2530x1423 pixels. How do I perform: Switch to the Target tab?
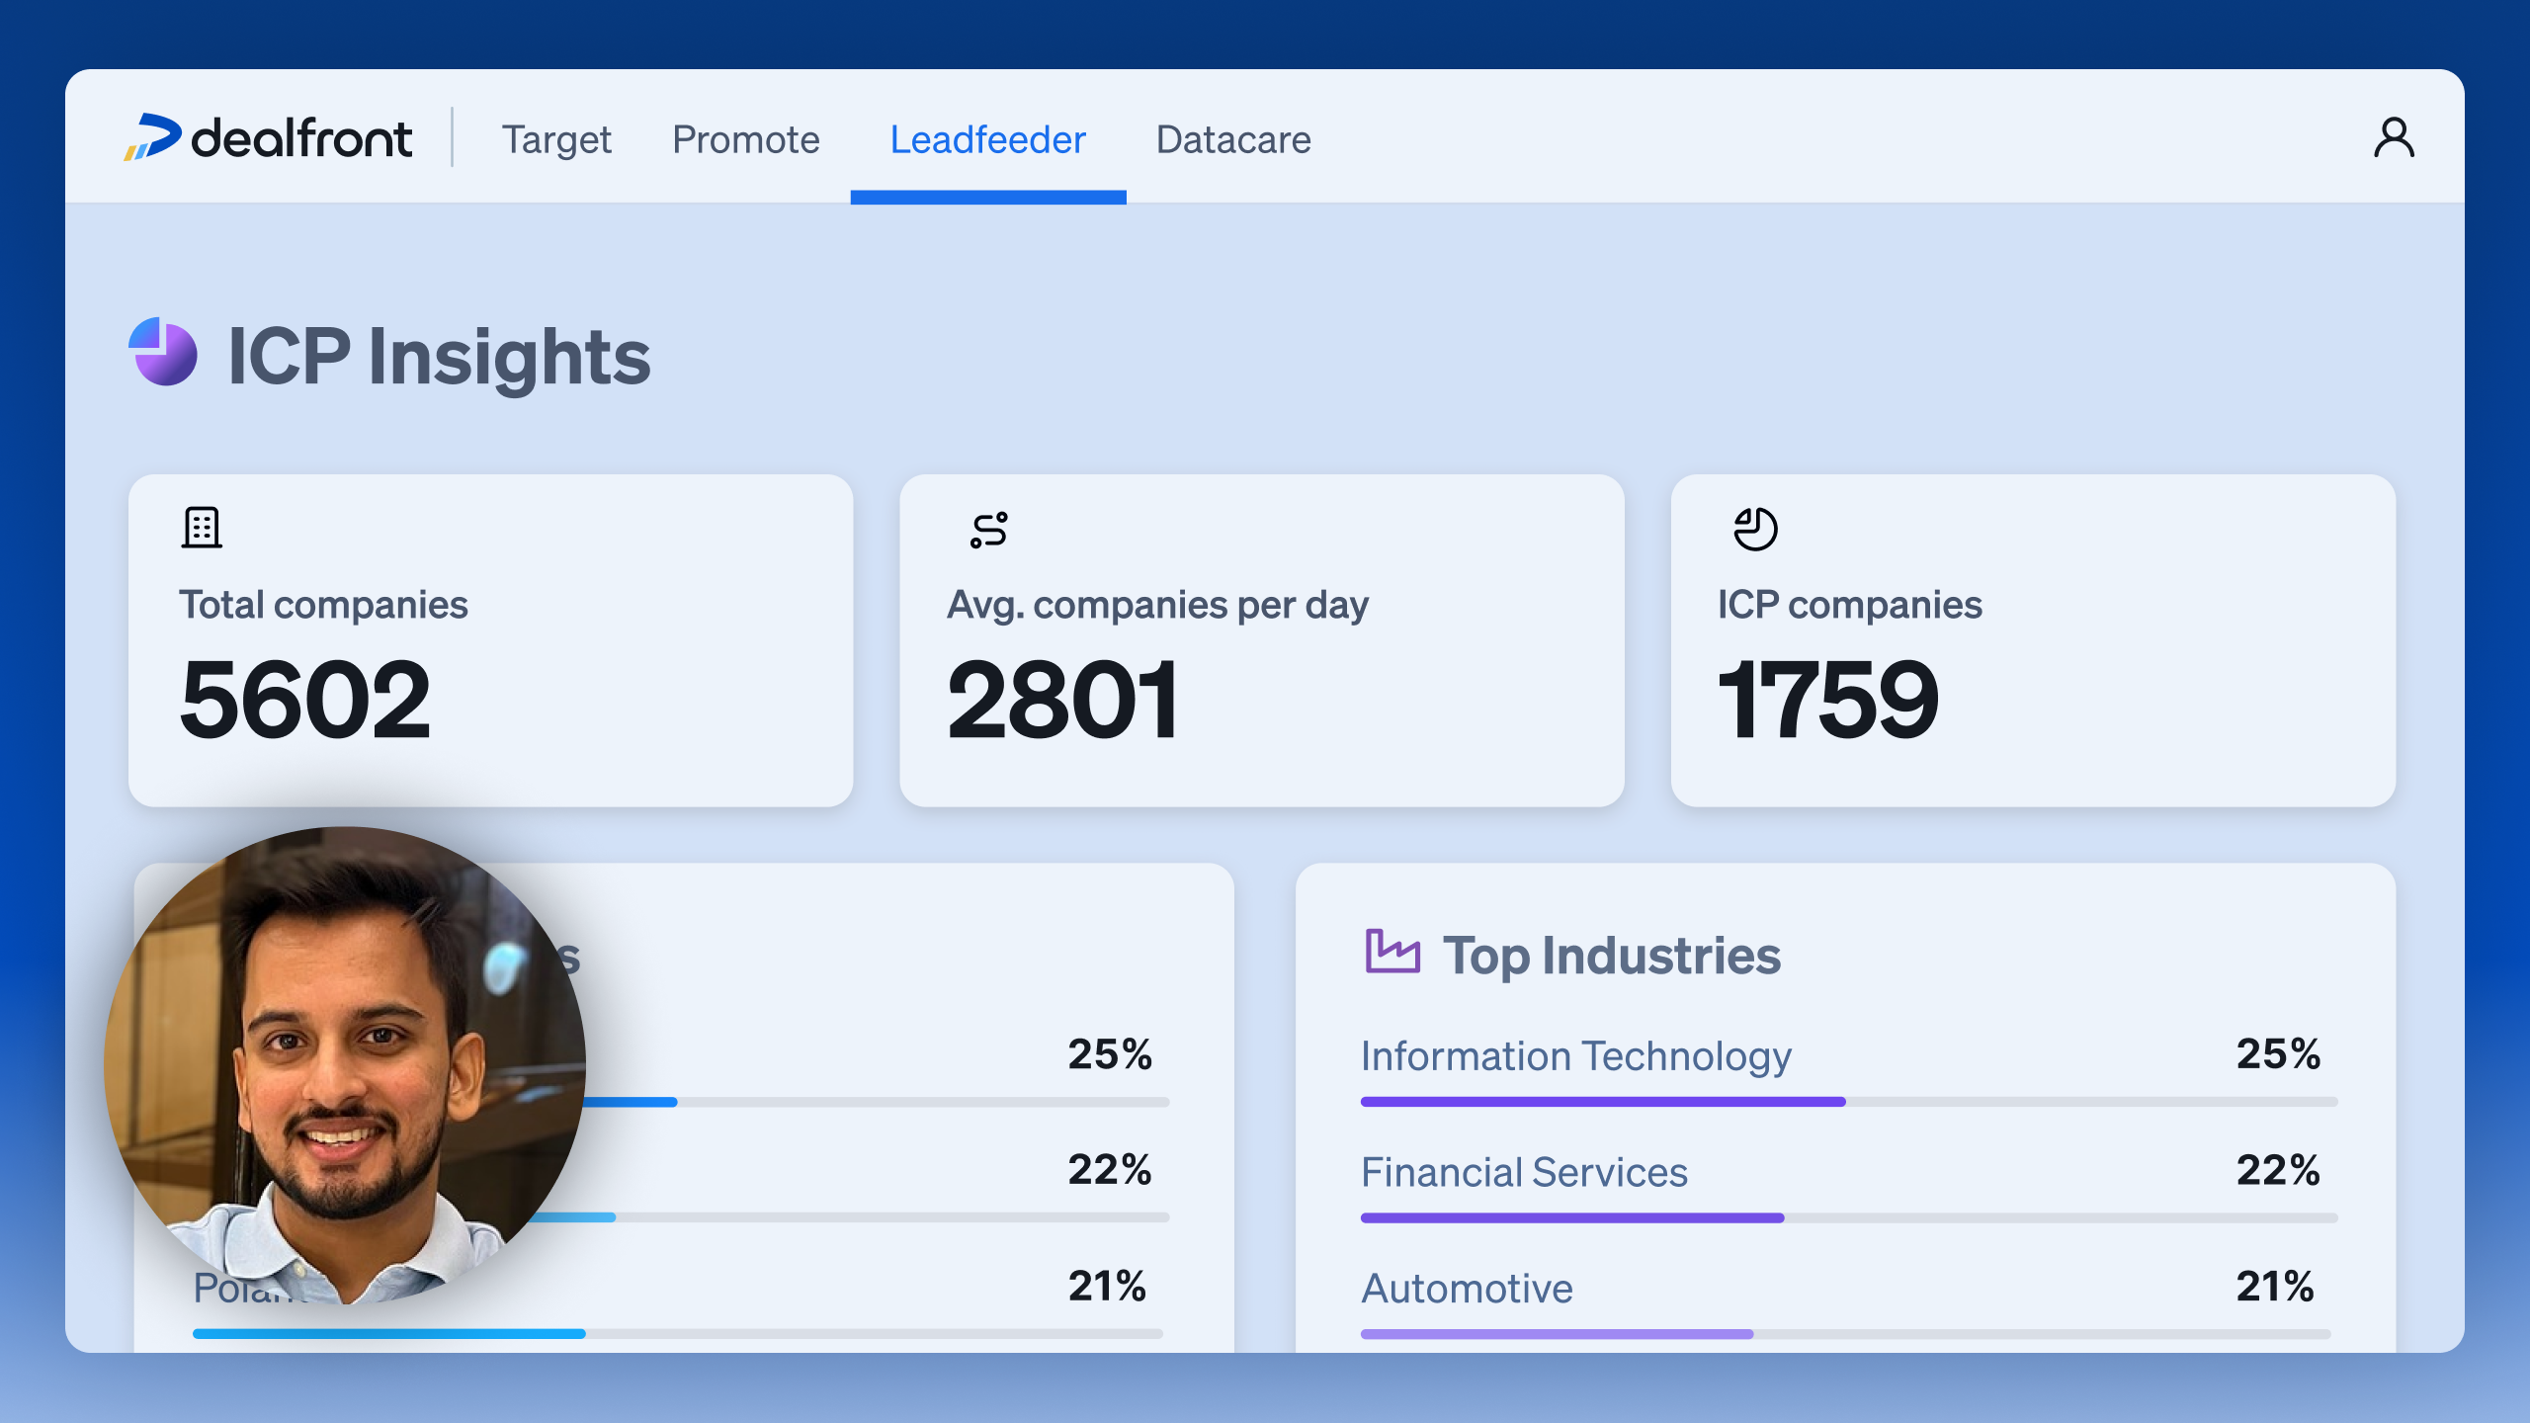point(556,139)
